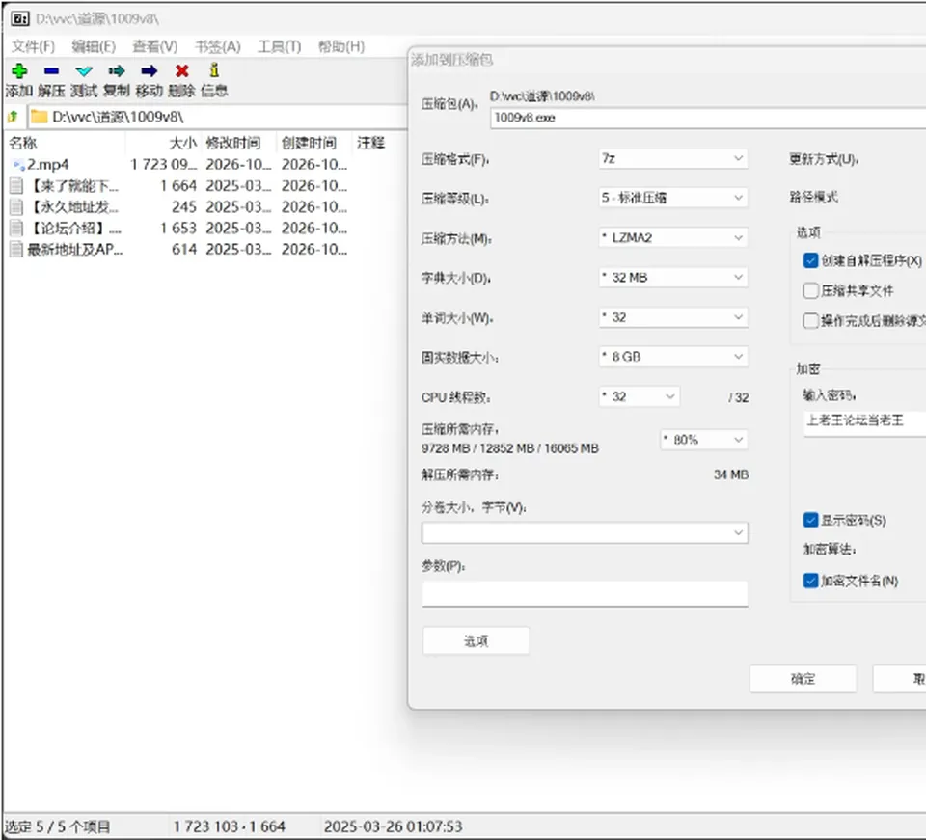The height and width of the screenshot is (840, 926).
Task: Click the red 删除 (Delete) toolbar icon
Action: click(182, 70)
